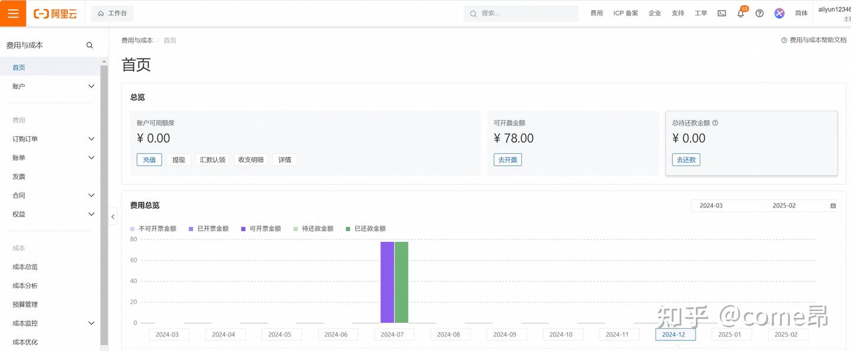Toggle 已还款金额 legend swatch
Viewport: 851px width, 351px height.
click(x=348, y=229)
